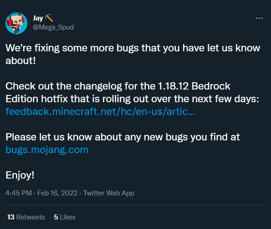Viewport: 271px width, 229px height.
Task: Open the feedback.minecraft.net changelog link
Action: pyautogui.click(x=100, y=112)
